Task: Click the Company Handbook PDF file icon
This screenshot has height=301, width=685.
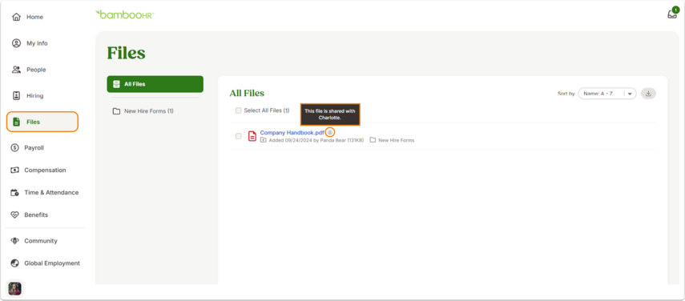Action: click(252, 136)
